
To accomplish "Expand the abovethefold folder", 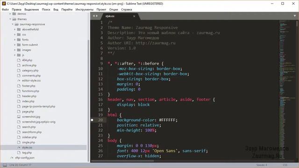I will tap(15, 29).
